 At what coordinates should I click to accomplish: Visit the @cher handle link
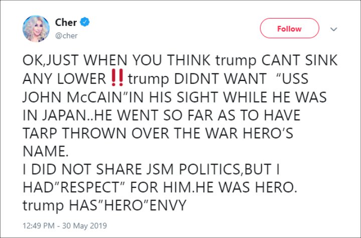click(x=66, y=35)
